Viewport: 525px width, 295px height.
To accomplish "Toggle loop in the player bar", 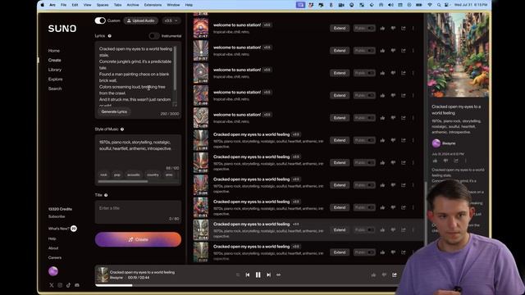I will 279,275.
